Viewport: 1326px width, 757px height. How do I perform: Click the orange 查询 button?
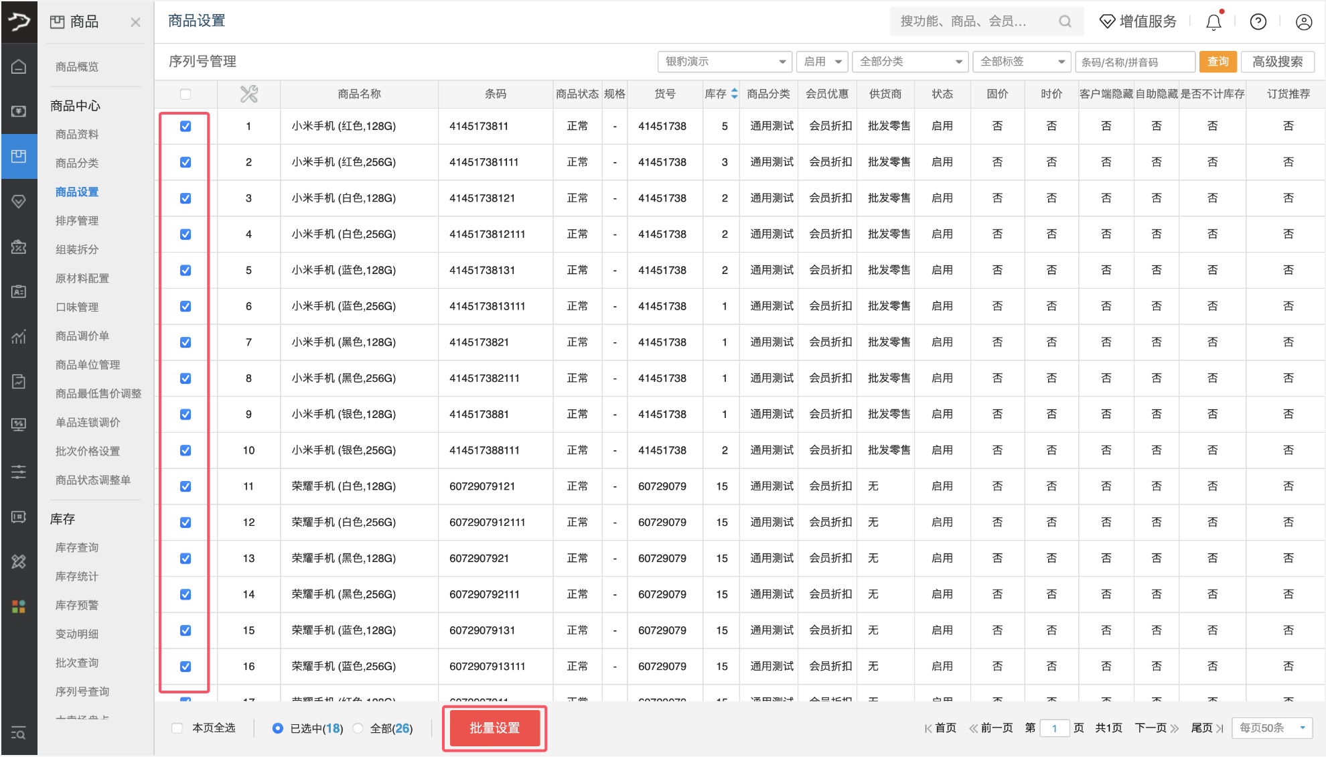click(1218, 62)
